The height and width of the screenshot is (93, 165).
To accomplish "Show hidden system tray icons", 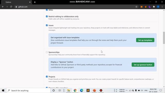I will (x=127, y=90).
